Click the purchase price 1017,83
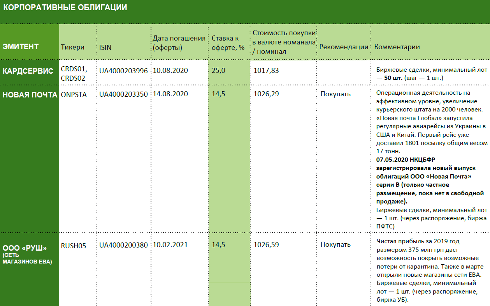 coord(266,71)
